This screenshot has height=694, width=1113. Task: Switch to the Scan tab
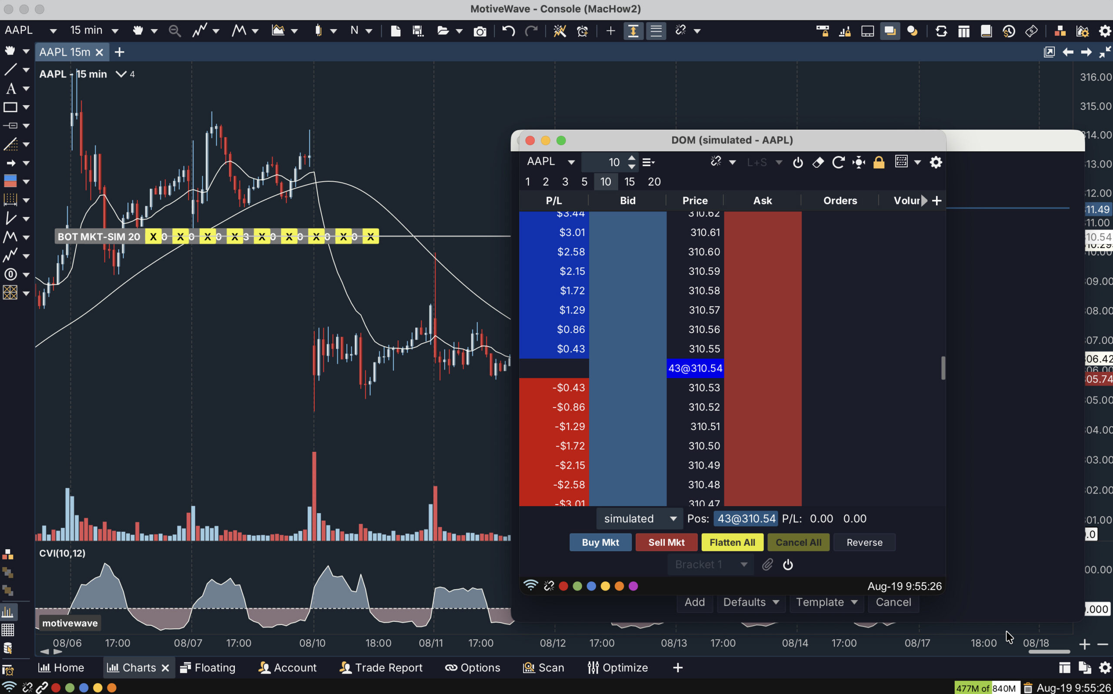[543, 668]
